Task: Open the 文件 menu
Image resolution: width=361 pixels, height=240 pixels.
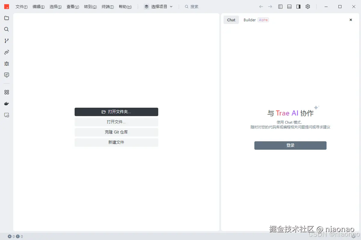Action: click(21, 6)
